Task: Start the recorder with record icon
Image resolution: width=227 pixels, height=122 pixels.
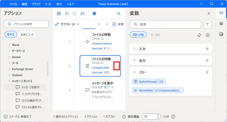Action: 94,13
